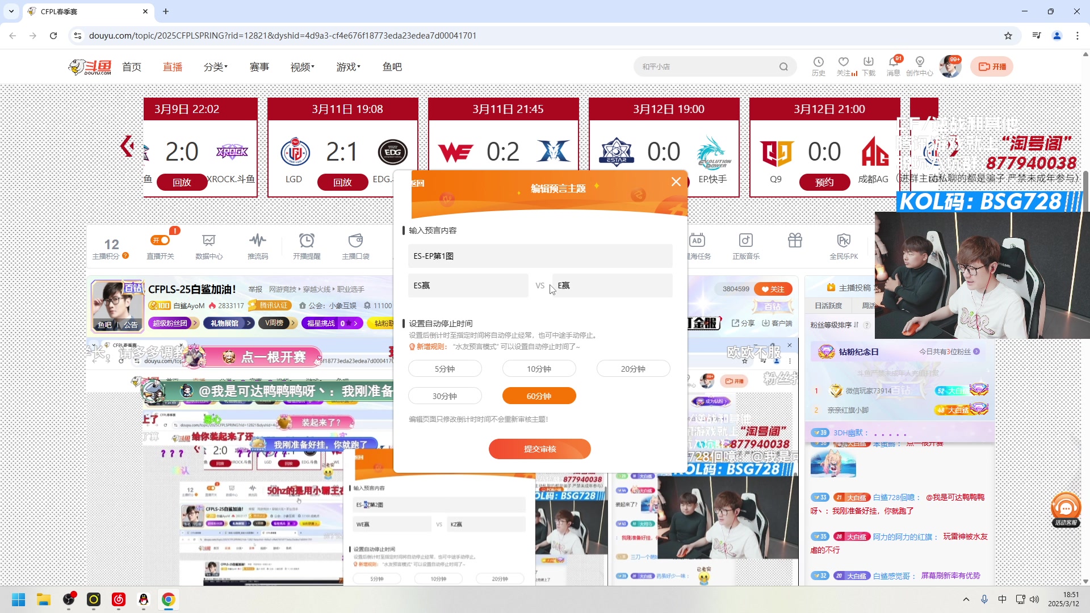Screen dimensions: 1090x613
Task: Close the 编辑预言主题 dialog
Action: (676, 182)
